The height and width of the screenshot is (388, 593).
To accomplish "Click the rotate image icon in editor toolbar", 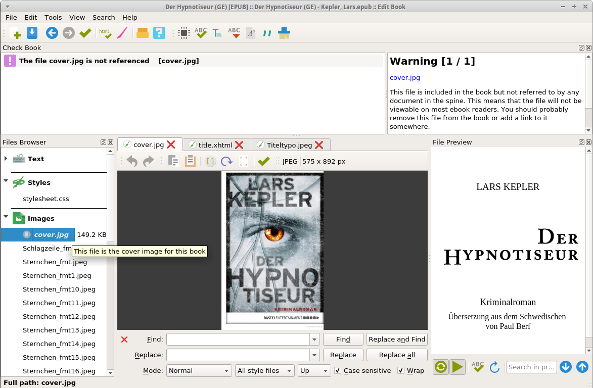I will point(226,162).
